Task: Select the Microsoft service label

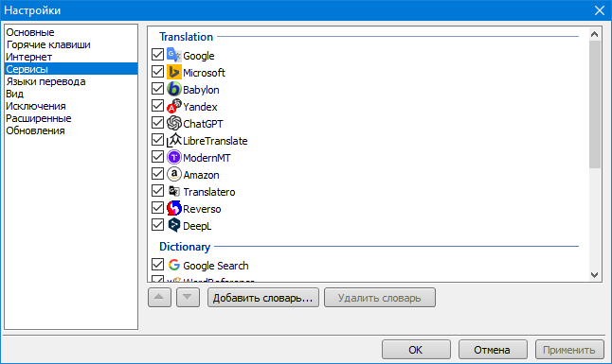Action: (x=204, y=73)
